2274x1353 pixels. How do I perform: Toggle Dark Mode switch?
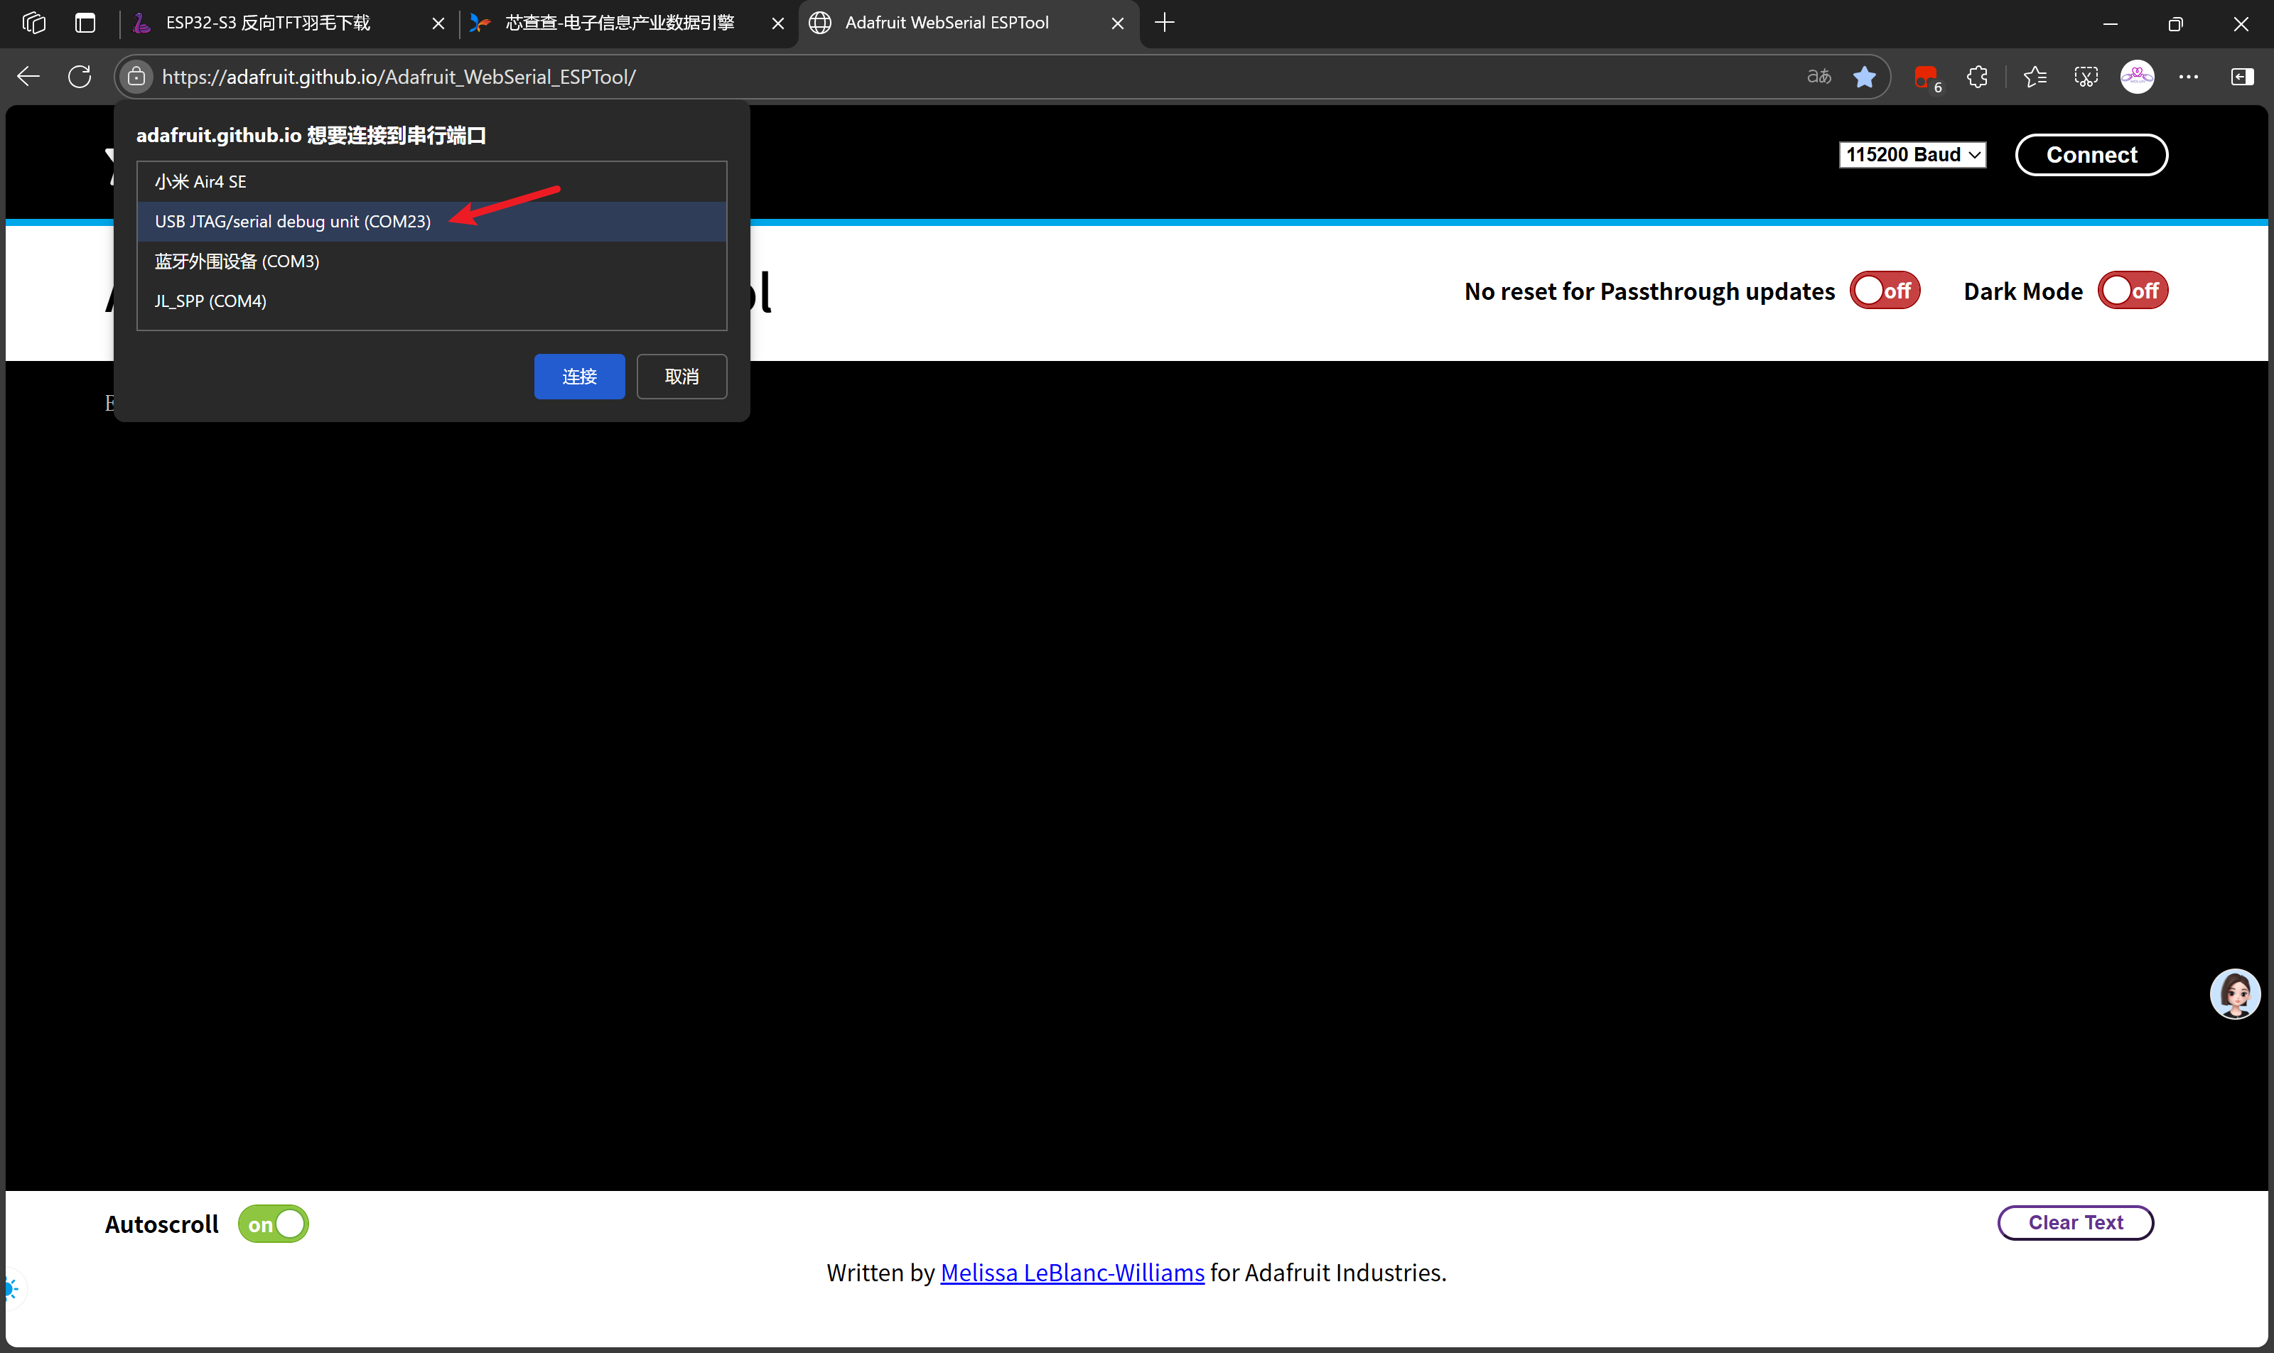coord(2132,291)
